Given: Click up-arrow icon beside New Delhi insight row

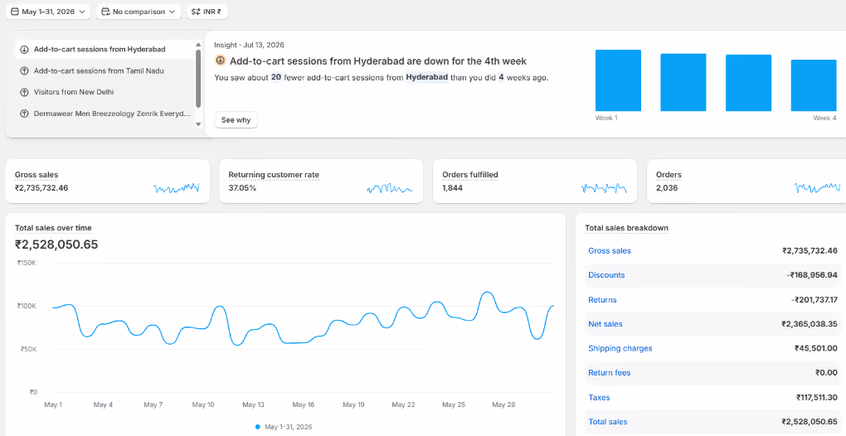Looking at the screenshot, I should pyautogui.click(x=24, y=92).
